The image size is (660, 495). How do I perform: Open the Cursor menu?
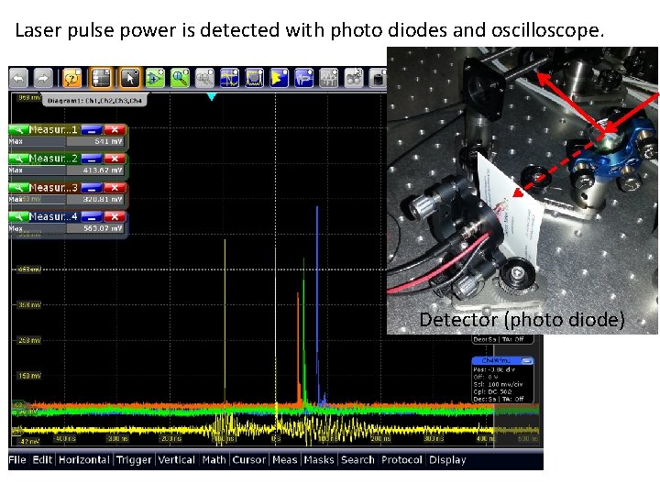point(248,459)
